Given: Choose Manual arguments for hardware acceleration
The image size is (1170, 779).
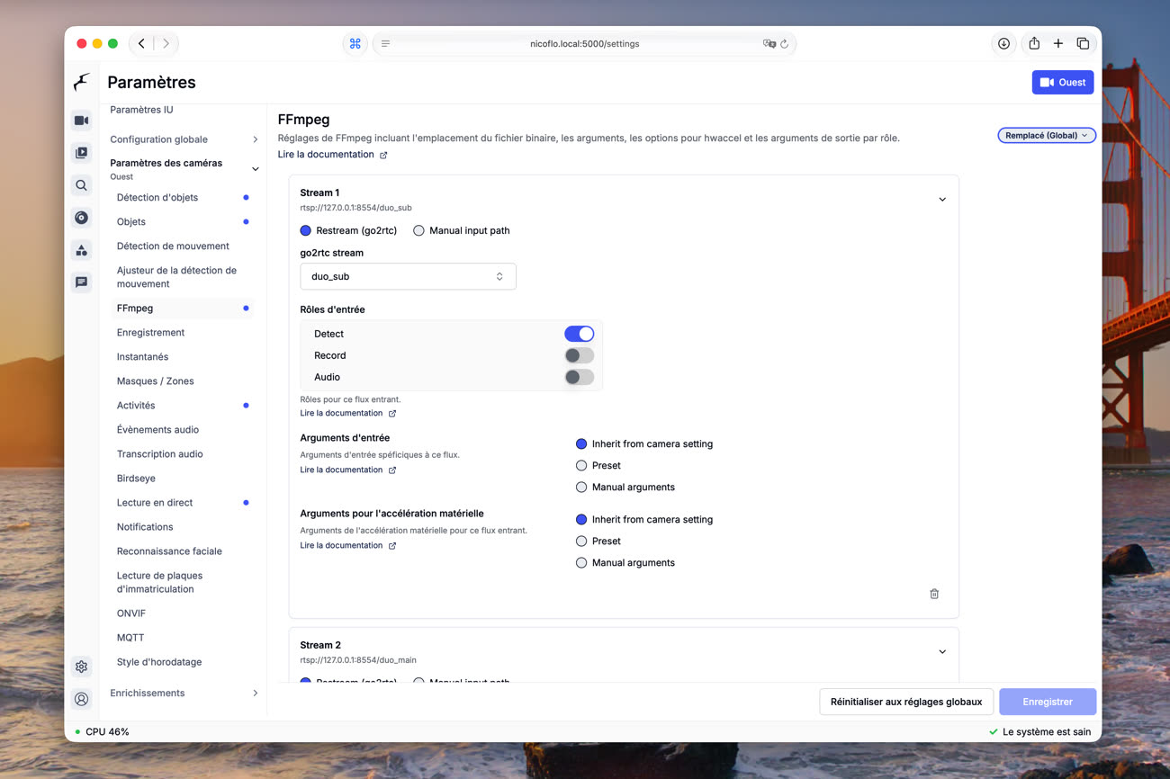Looking at the screenshot, I should (x=581, y=562).
